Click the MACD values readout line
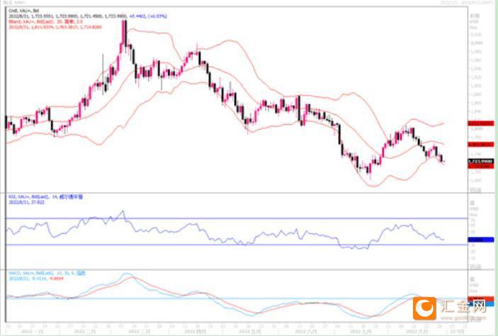 [x=36, y=279]
